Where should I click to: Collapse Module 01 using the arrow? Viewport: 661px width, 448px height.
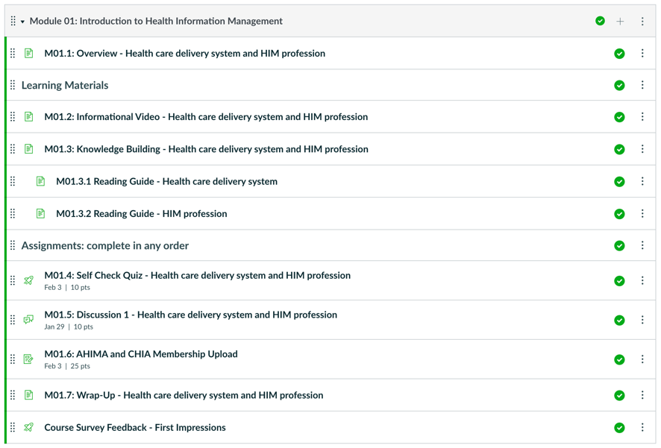click(22, 22)
